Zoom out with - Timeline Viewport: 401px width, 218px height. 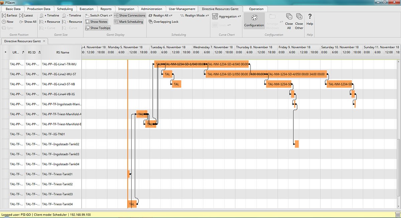pos(72,15)
